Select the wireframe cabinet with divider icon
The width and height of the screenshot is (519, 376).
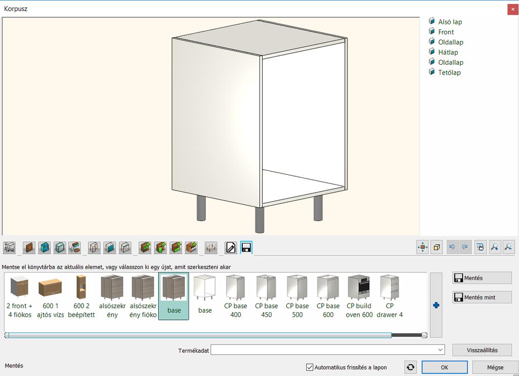[x=94, y=247]
